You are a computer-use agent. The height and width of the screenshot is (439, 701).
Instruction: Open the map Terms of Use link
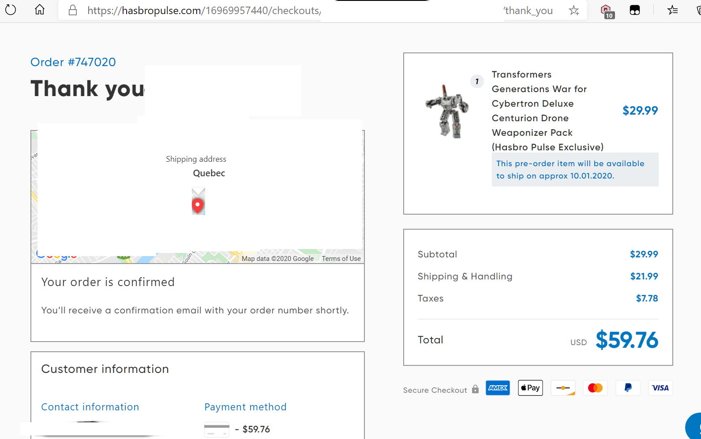tap(341, 259)
